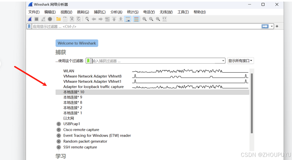
Task: Select the 本地连接* 9 interface
Action: (x=152, y=97)
